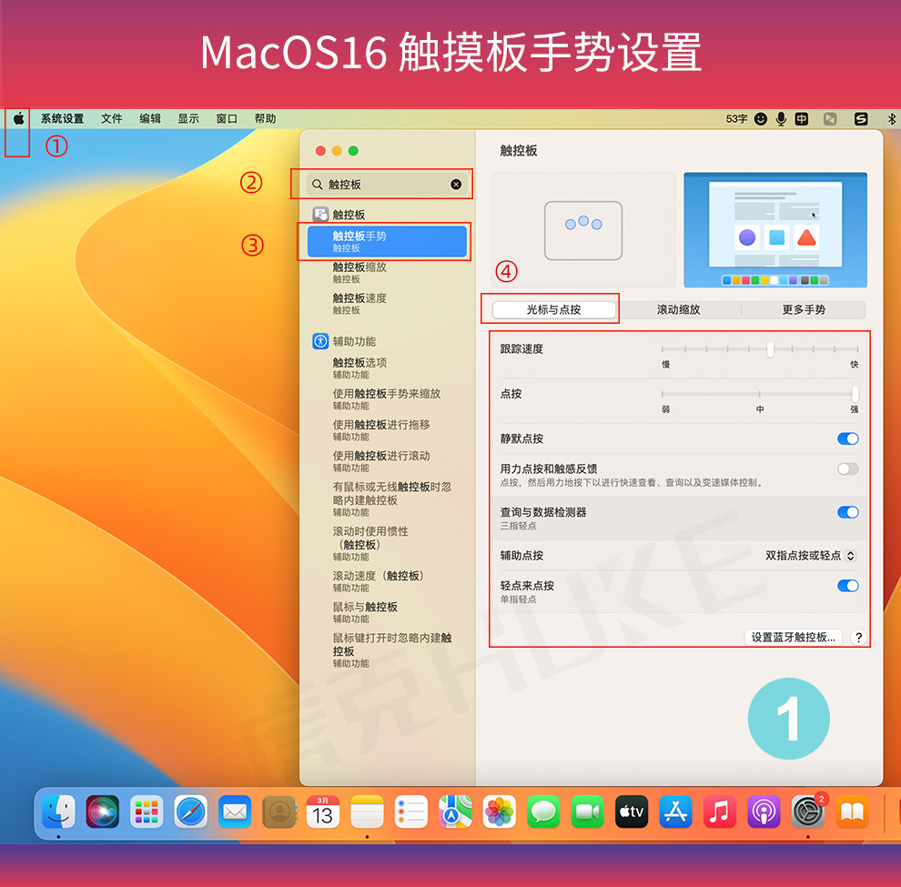Clear the 触控板 search field
The width and height of the screenshot is (901, 887).
(x=456, y=185)
